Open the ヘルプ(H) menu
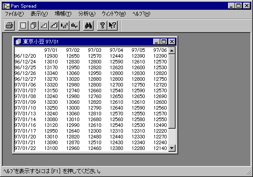This screenshot has width=253, height=177. 141,14
